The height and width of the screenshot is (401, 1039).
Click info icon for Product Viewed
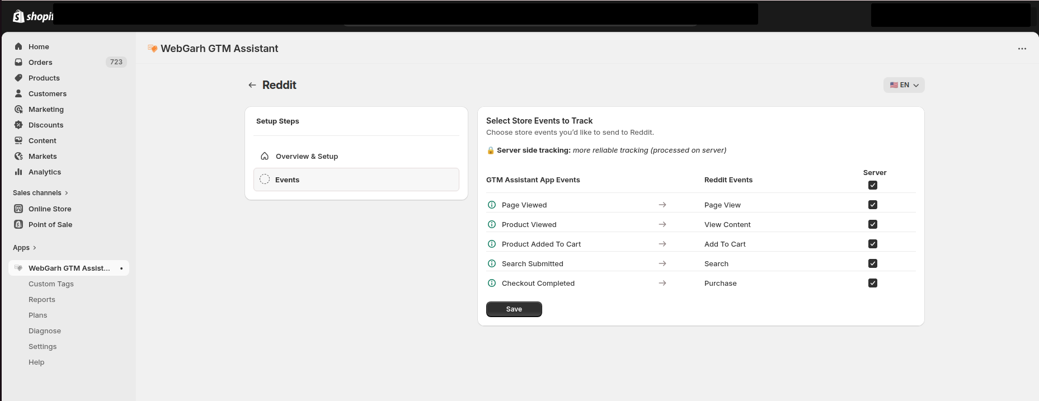(x=492, y=224)
